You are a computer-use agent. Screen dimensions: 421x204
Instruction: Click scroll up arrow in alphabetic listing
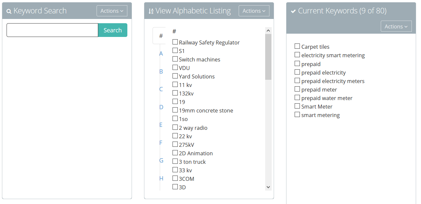coord(268,31)
